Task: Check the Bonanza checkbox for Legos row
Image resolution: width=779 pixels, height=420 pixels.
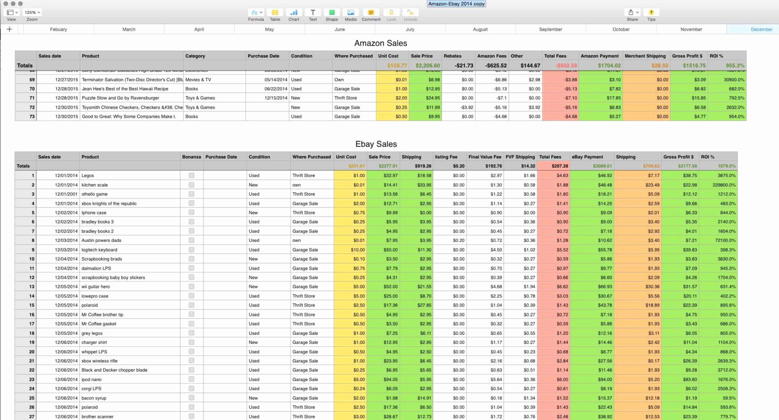Action: click(191, 175)
